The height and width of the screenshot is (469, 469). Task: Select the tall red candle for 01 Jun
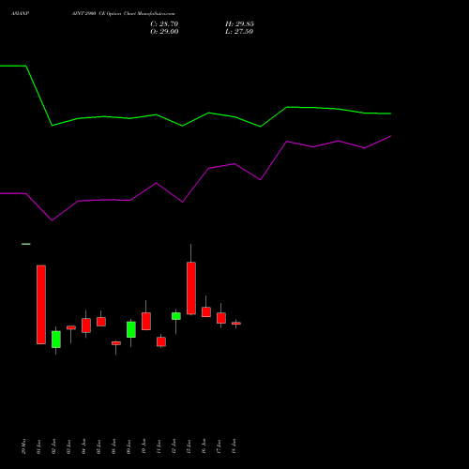[41, 305]
